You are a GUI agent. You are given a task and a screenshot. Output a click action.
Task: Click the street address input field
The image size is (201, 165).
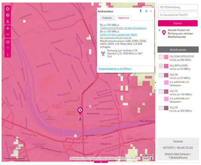pos(177,15)
